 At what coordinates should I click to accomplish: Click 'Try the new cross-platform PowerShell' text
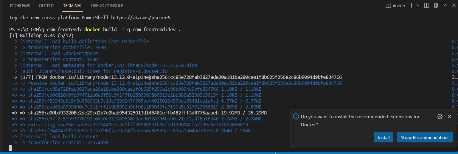[x=59, y=18]
